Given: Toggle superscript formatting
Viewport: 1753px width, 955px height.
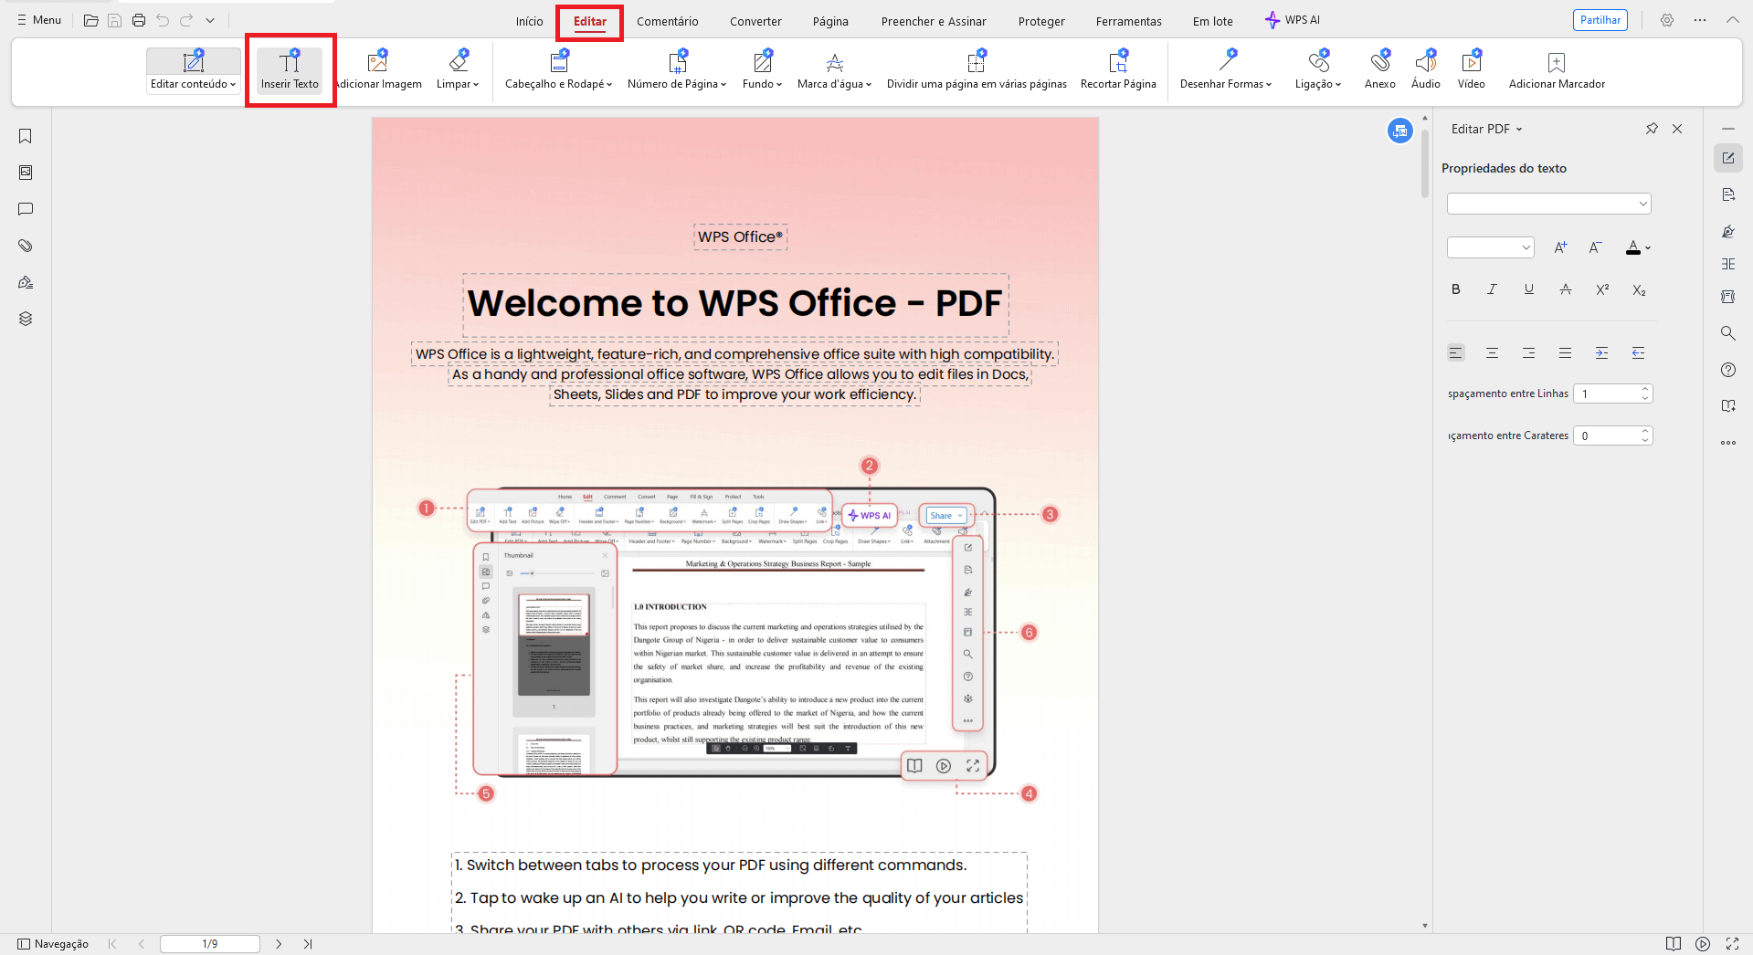Looking at the screenshot, I should pos(1602,289).
